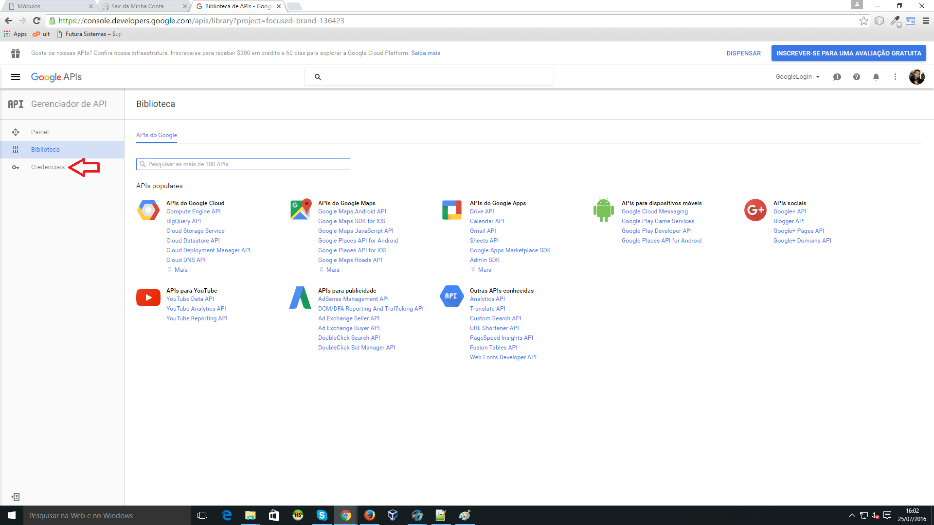
Task: Click the YouTube play logo icon
Action: pos(148,297)
